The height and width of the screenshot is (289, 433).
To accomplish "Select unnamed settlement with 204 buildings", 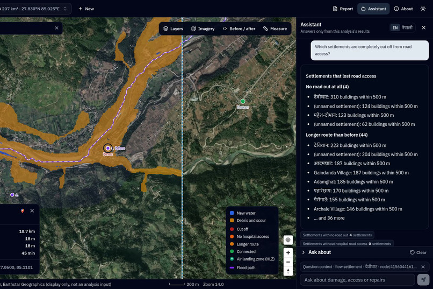I will [x=366, y=154].
